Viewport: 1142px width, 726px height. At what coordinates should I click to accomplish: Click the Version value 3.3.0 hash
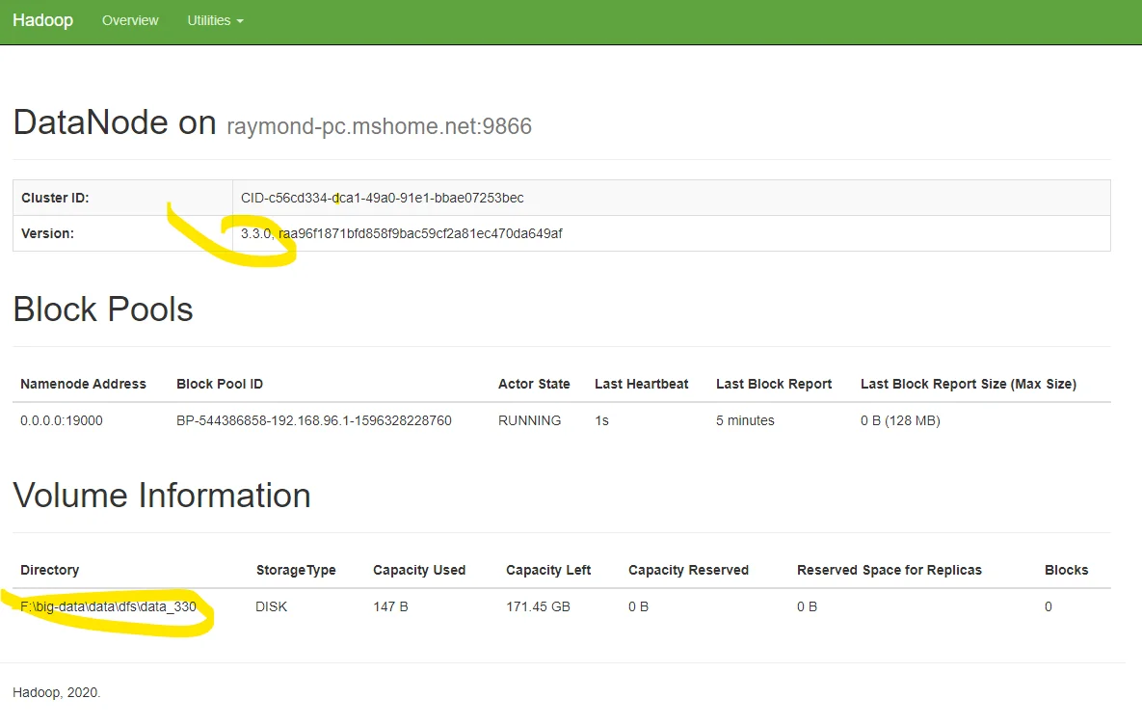coord(401,233)
